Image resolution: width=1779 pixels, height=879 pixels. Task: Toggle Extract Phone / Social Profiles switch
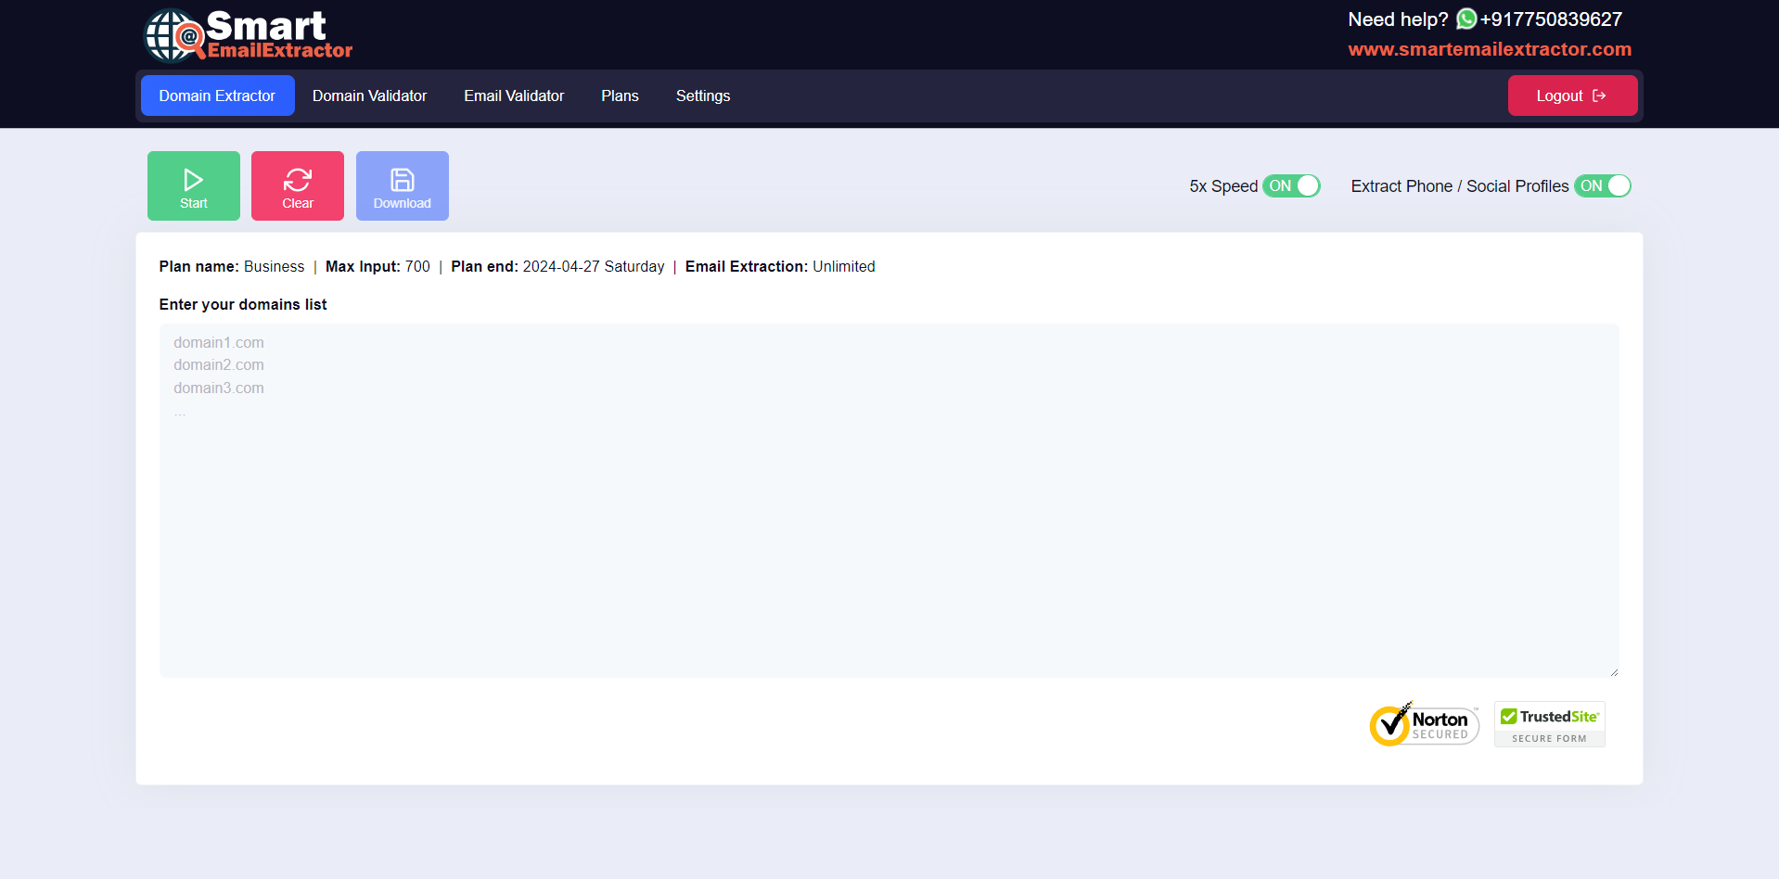(1602, 185)
